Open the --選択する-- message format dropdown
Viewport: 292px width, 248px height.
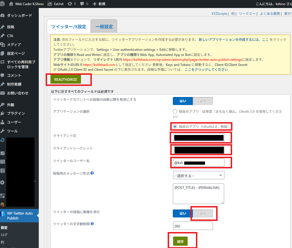(x=198, y=175)
